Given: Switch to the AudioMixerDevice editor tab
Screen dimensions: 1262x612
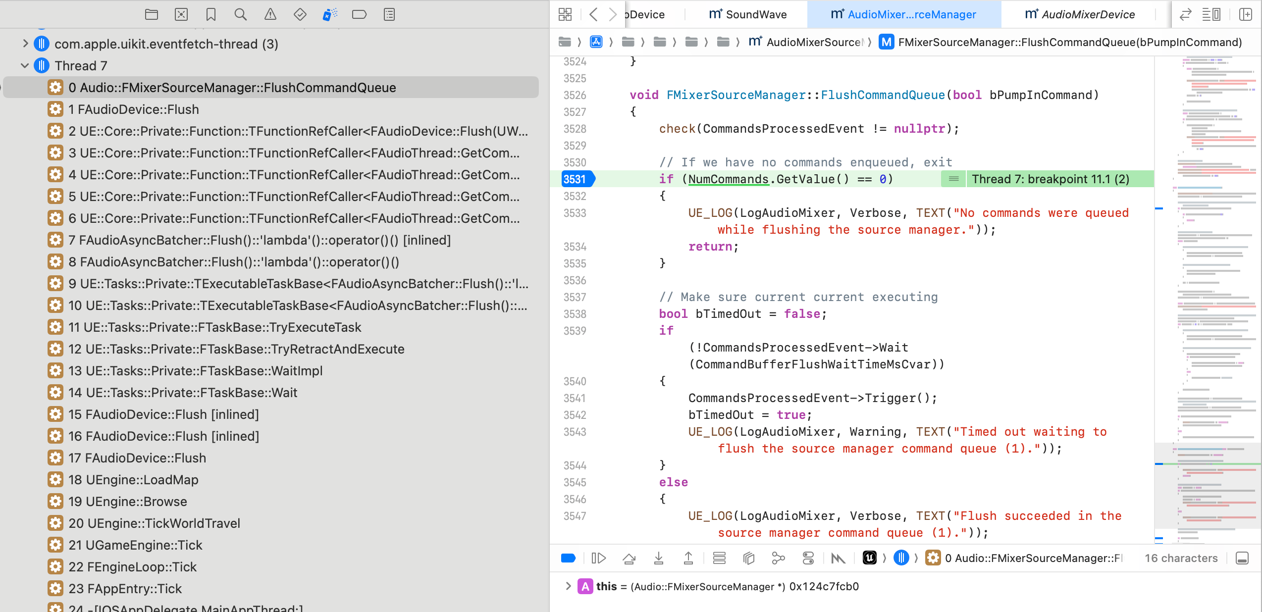Looking at the screenshot, I should coord(1080,14).
